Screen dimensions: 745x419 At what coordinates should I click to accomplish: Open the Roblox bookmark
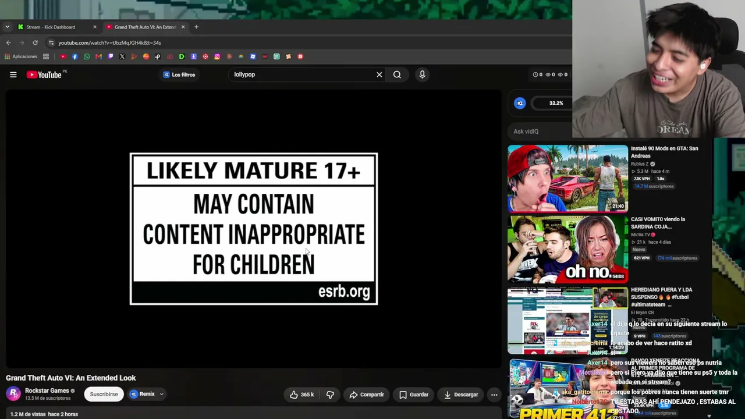click(253, 56)
